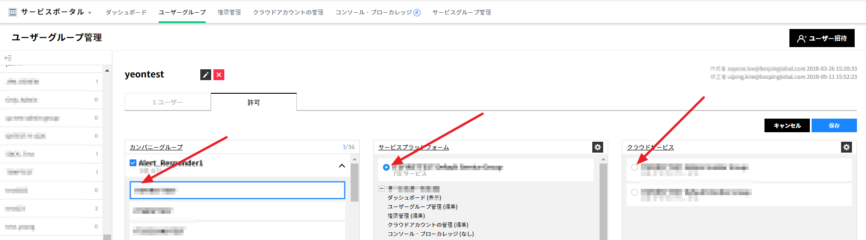Click the service portal grid icon
This screenshot has width=866, height=240.
point(13,12)
